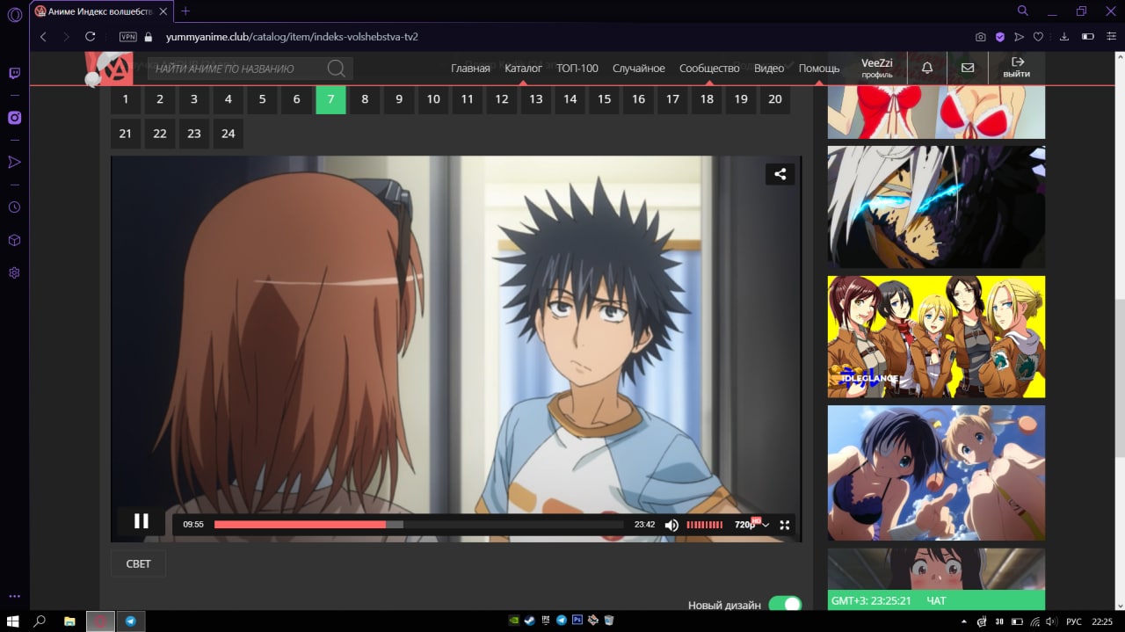
Task: Open Steam from the taskbar tray
Action: 529,620
